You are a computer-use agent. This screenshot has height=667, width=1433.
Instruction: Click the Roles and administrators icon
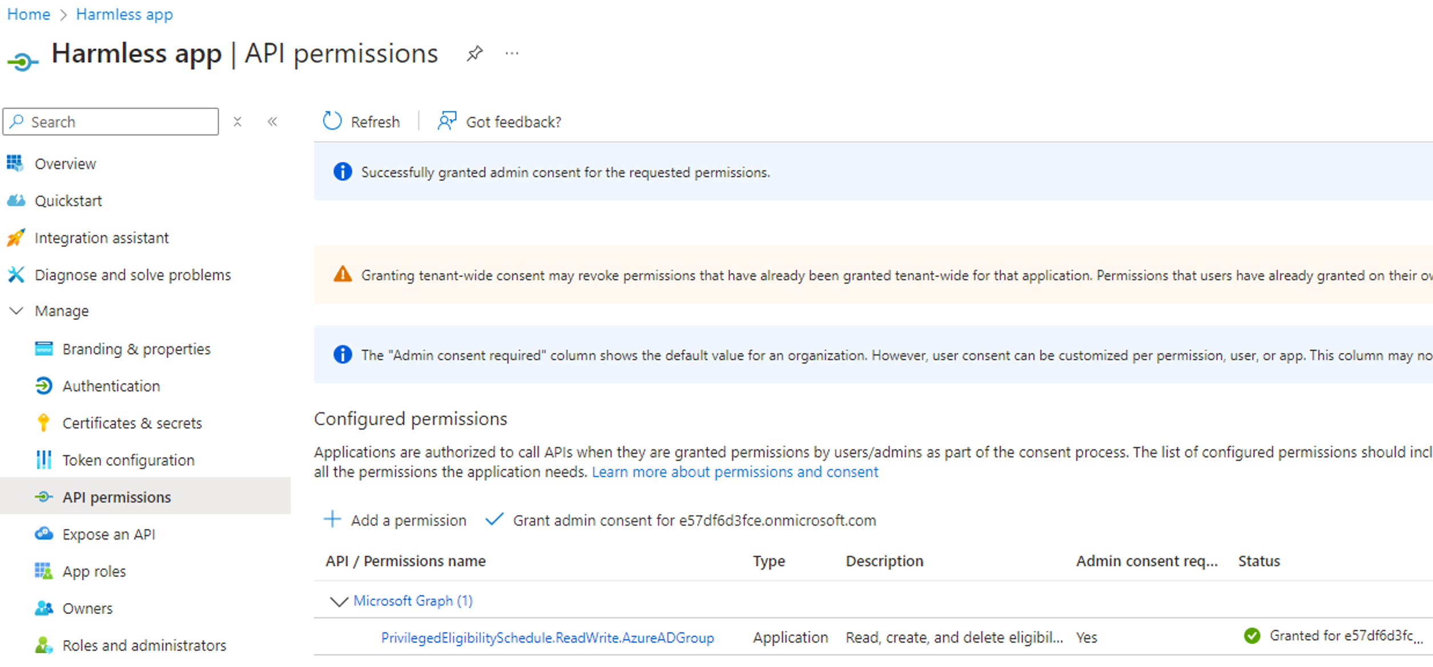point(43,645)
